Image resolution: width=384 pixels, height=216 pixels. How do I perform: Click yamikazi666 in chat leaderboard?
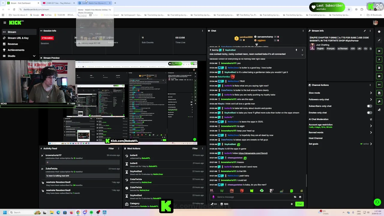pyautogui.click(x=246, y=37)
